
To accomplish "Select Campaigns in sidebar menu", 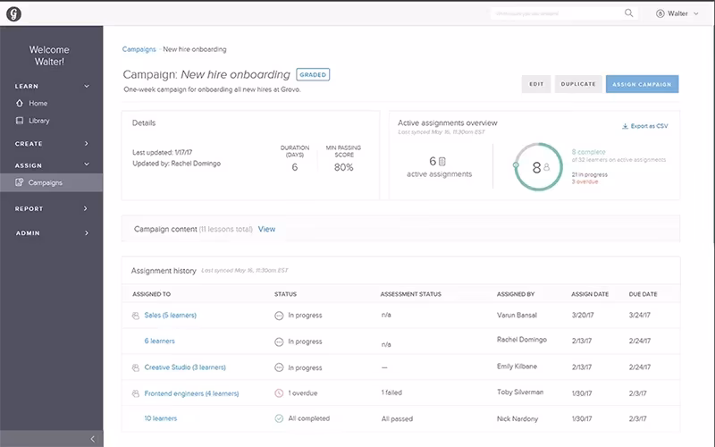I will pyautogui.click(x=46, y=182).
